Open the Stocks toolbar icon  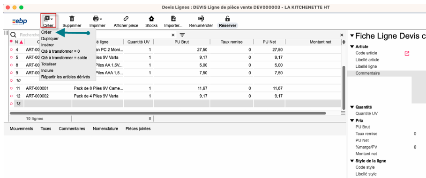[x=151, y=19]
